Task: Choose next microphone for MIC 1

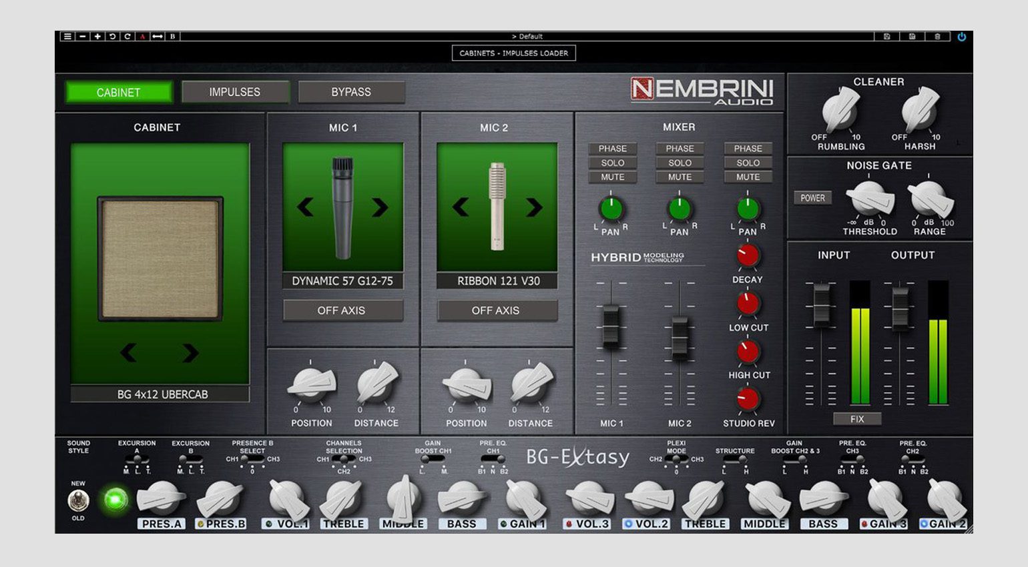Action: (380, 207)
